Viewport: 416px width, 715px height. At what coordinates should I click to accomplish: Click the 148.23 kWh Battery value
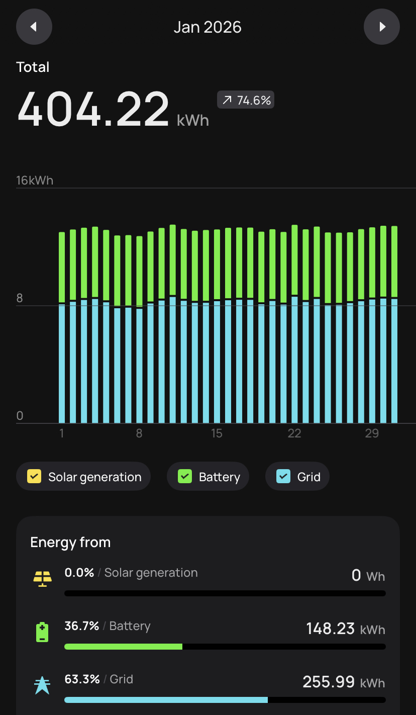(x=345, y=629)
